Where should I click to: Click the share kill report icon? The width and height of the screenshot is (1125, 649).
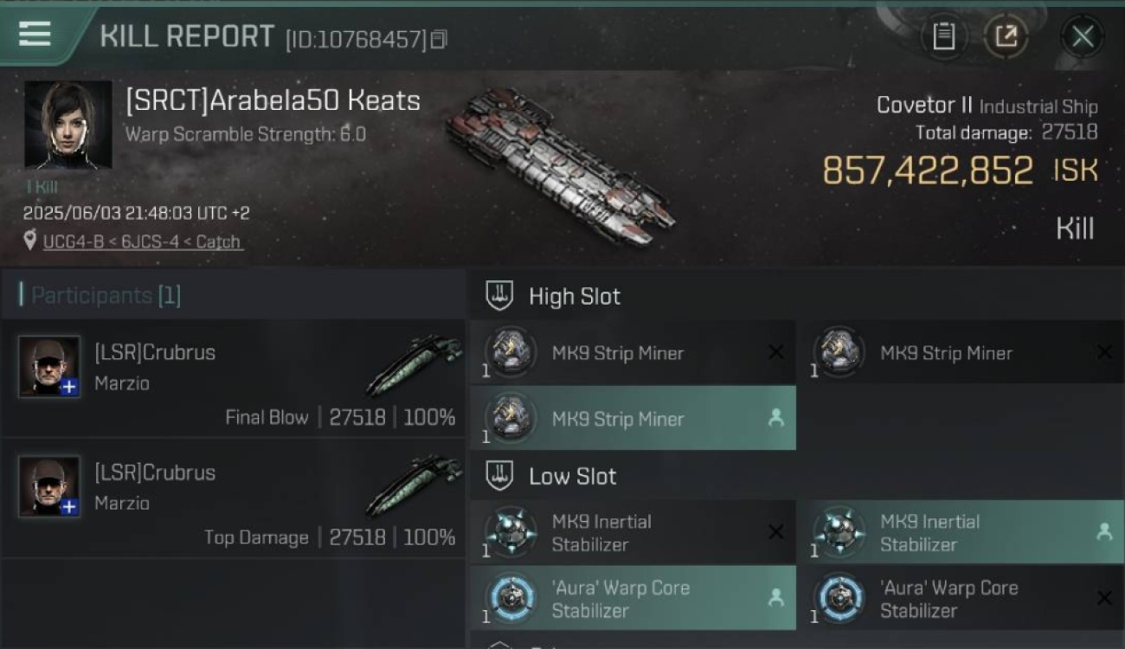click(x=1006, y=36)
